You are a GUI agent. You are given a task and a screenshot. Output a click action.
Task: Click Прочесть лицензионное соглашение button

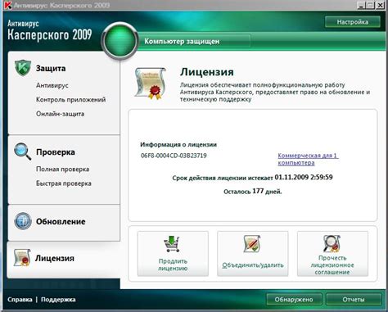tap(332, 254)
